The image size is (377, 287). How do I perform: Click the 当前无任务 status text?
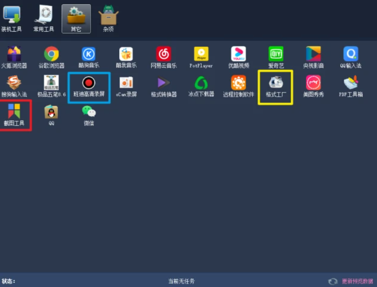(181, 281)
